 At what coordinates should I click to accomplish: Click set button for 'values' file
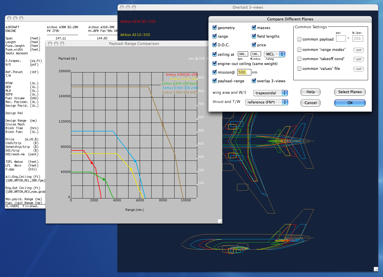pos(359,69)
